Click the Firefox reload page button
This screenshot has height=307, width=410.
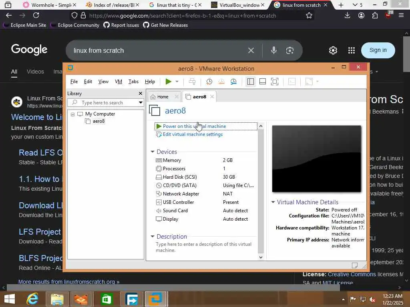(x=36, y=15)
